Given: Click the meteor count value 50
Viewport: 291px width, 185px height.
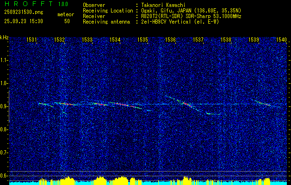Looking at the screenshot, I should coord(67,21).
